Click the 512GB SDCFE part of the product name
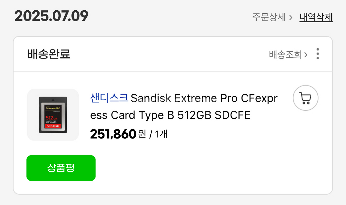This screenshot has height=205, width=346. coord(214,116)
